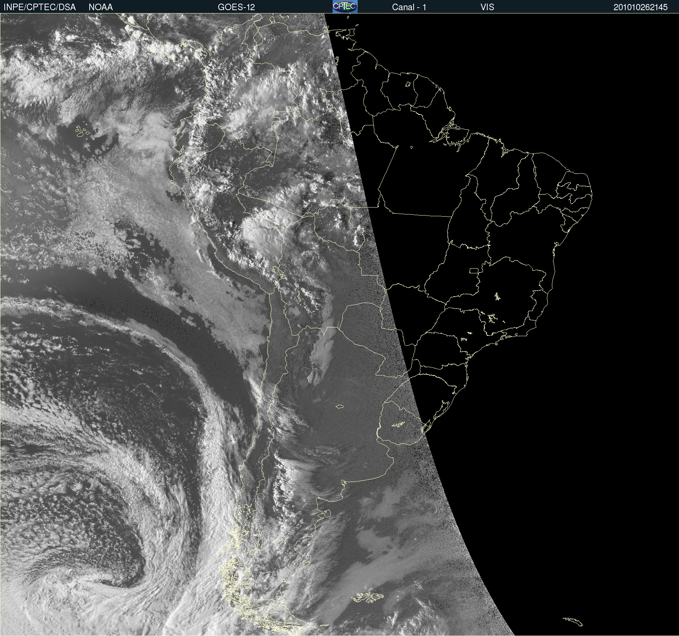The height and width of the screenshot is (636, 679).
Task: Click the 201010262145 timestamp
Action: coord(641,7)
